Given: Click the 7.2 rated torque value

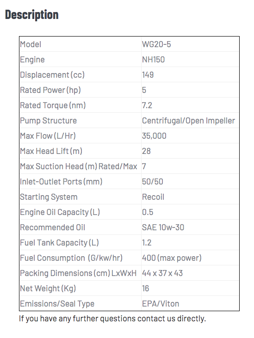Looking at the screenshot, I should (x=147, y=105).
